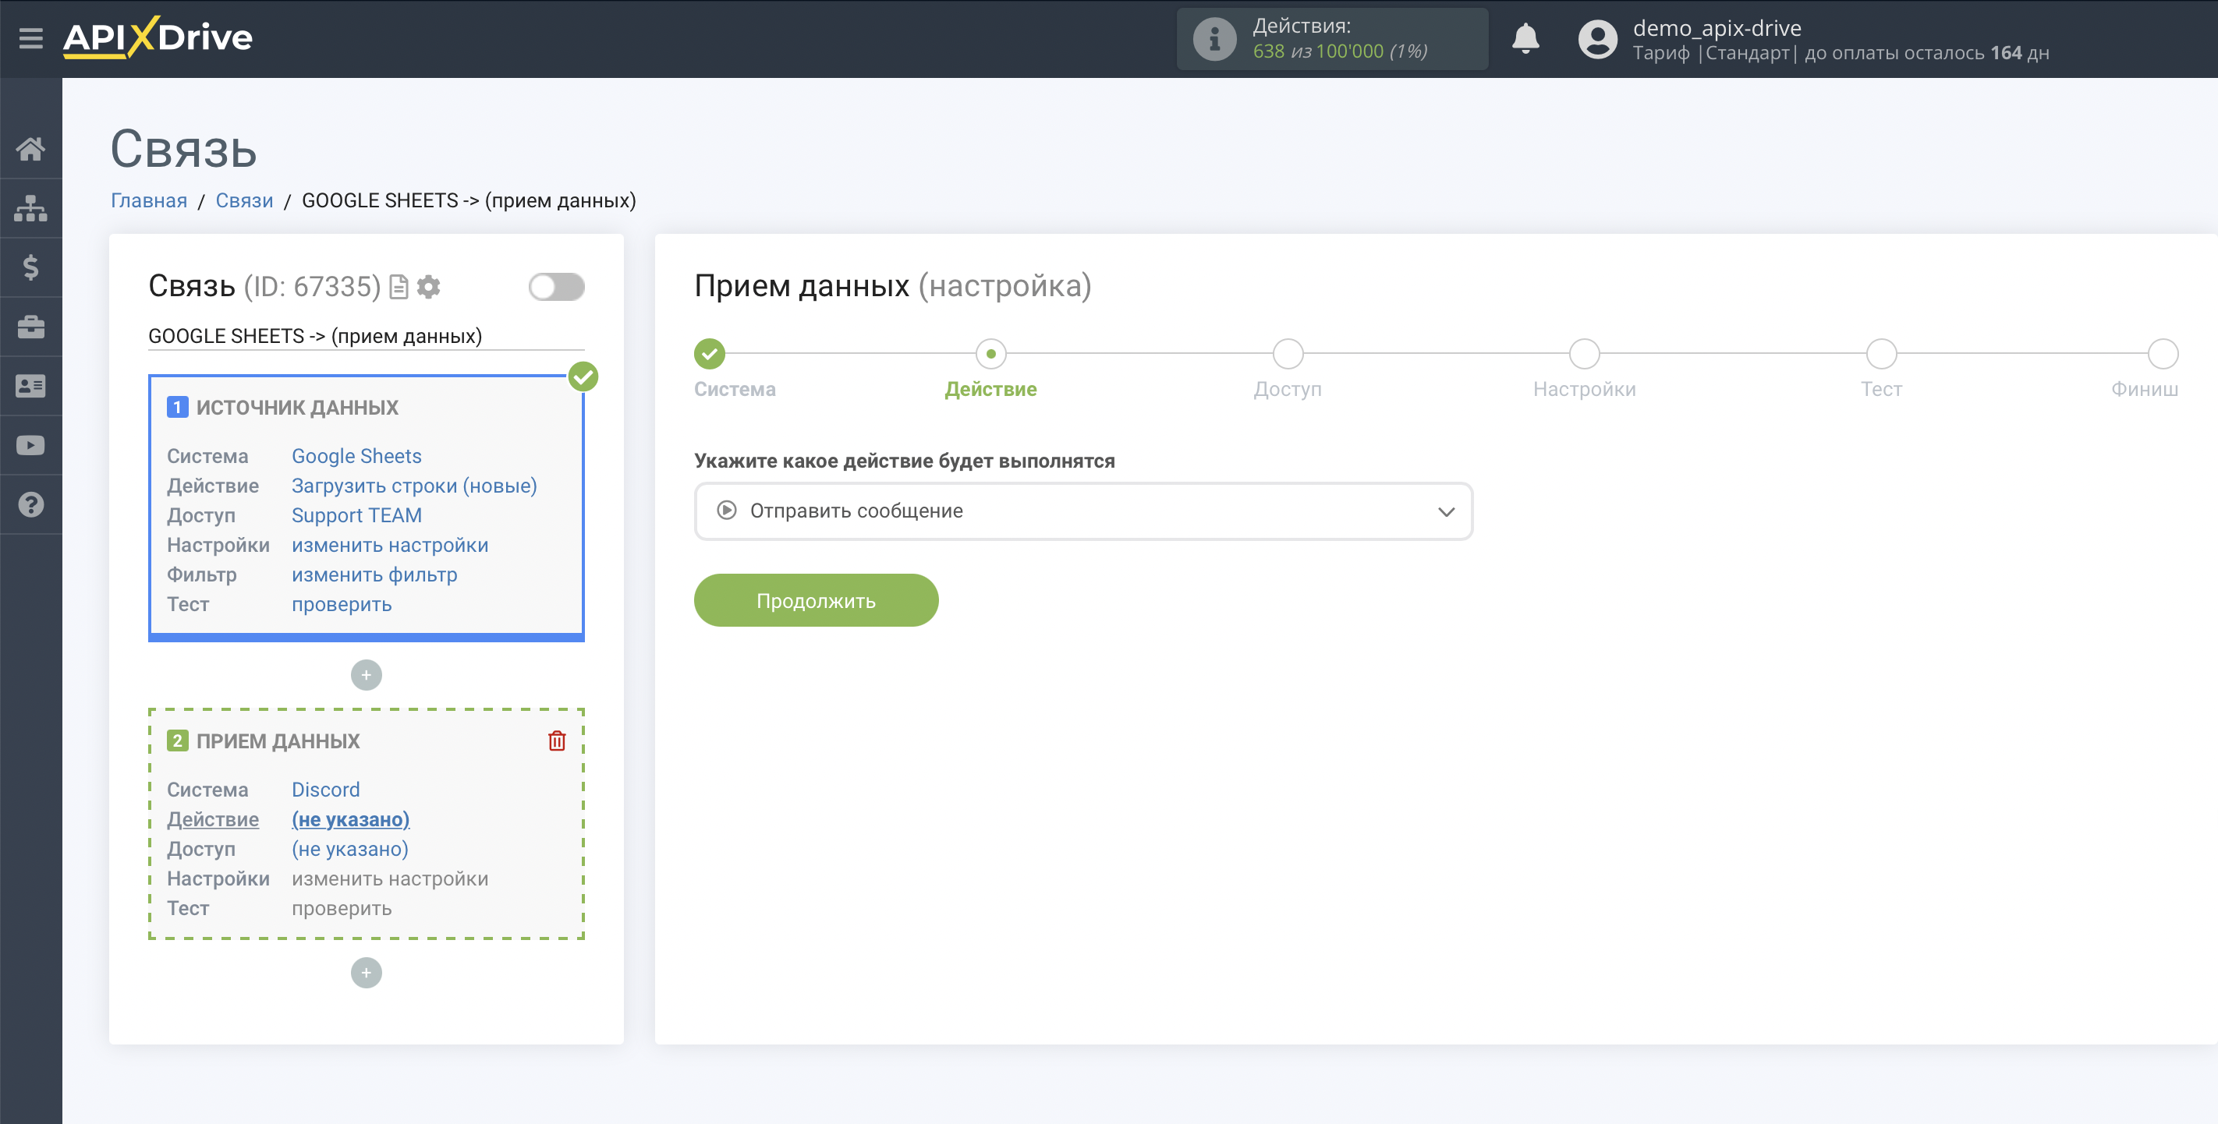
Task: Click the demo_apix-drive username
Action: 1717,28
